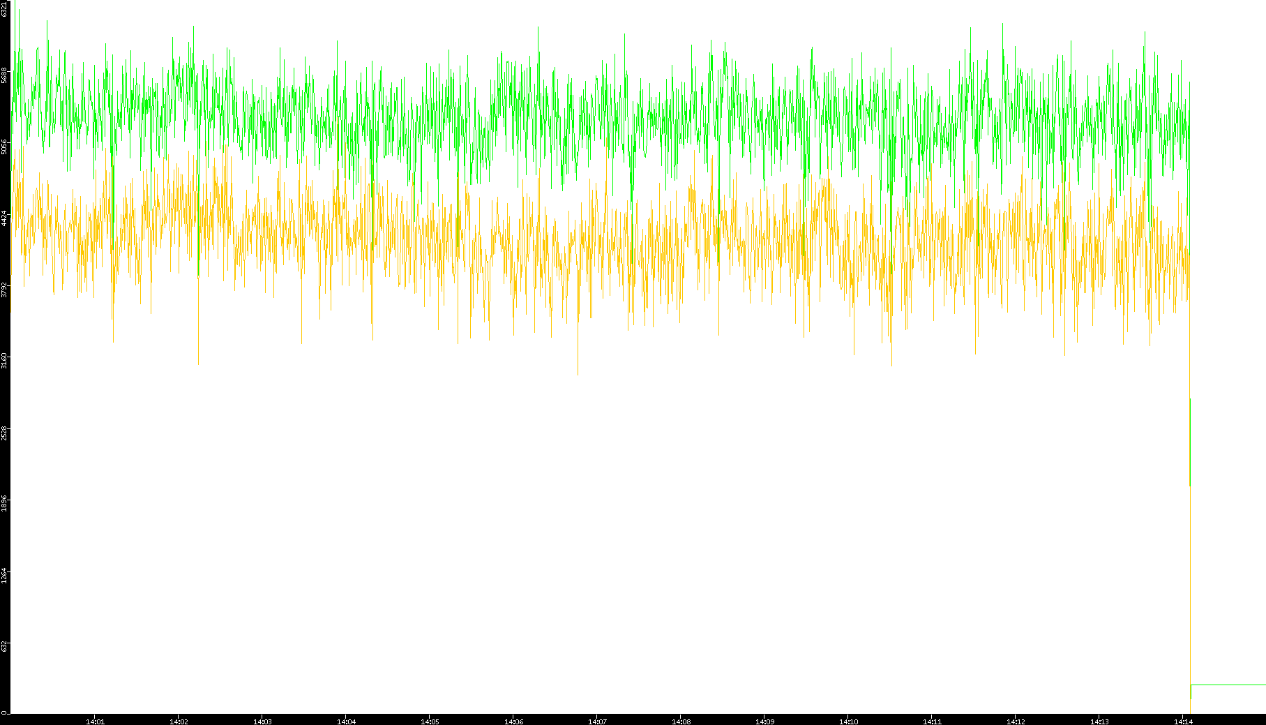Click the 1896 y-axis label
Image resolution: width=1266 pixels, height=725 pixels.
click(5, 503)
